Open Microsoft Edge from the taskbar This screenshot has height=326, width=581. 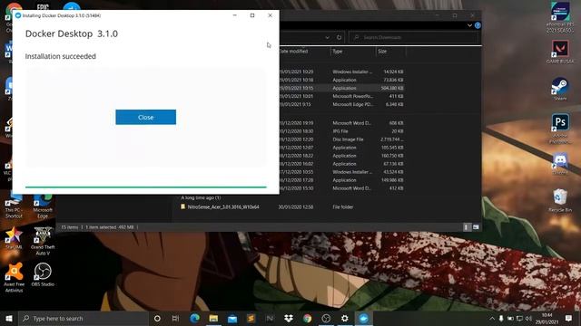[x=194, y=318]
